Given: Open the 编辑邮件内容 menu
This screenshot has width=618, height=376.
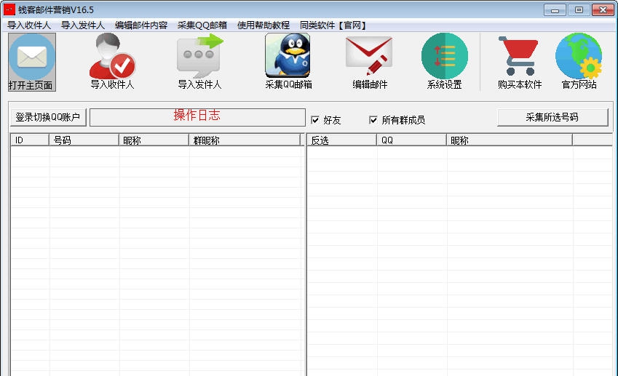Looking at the screenshot, I should pos(141,25).
